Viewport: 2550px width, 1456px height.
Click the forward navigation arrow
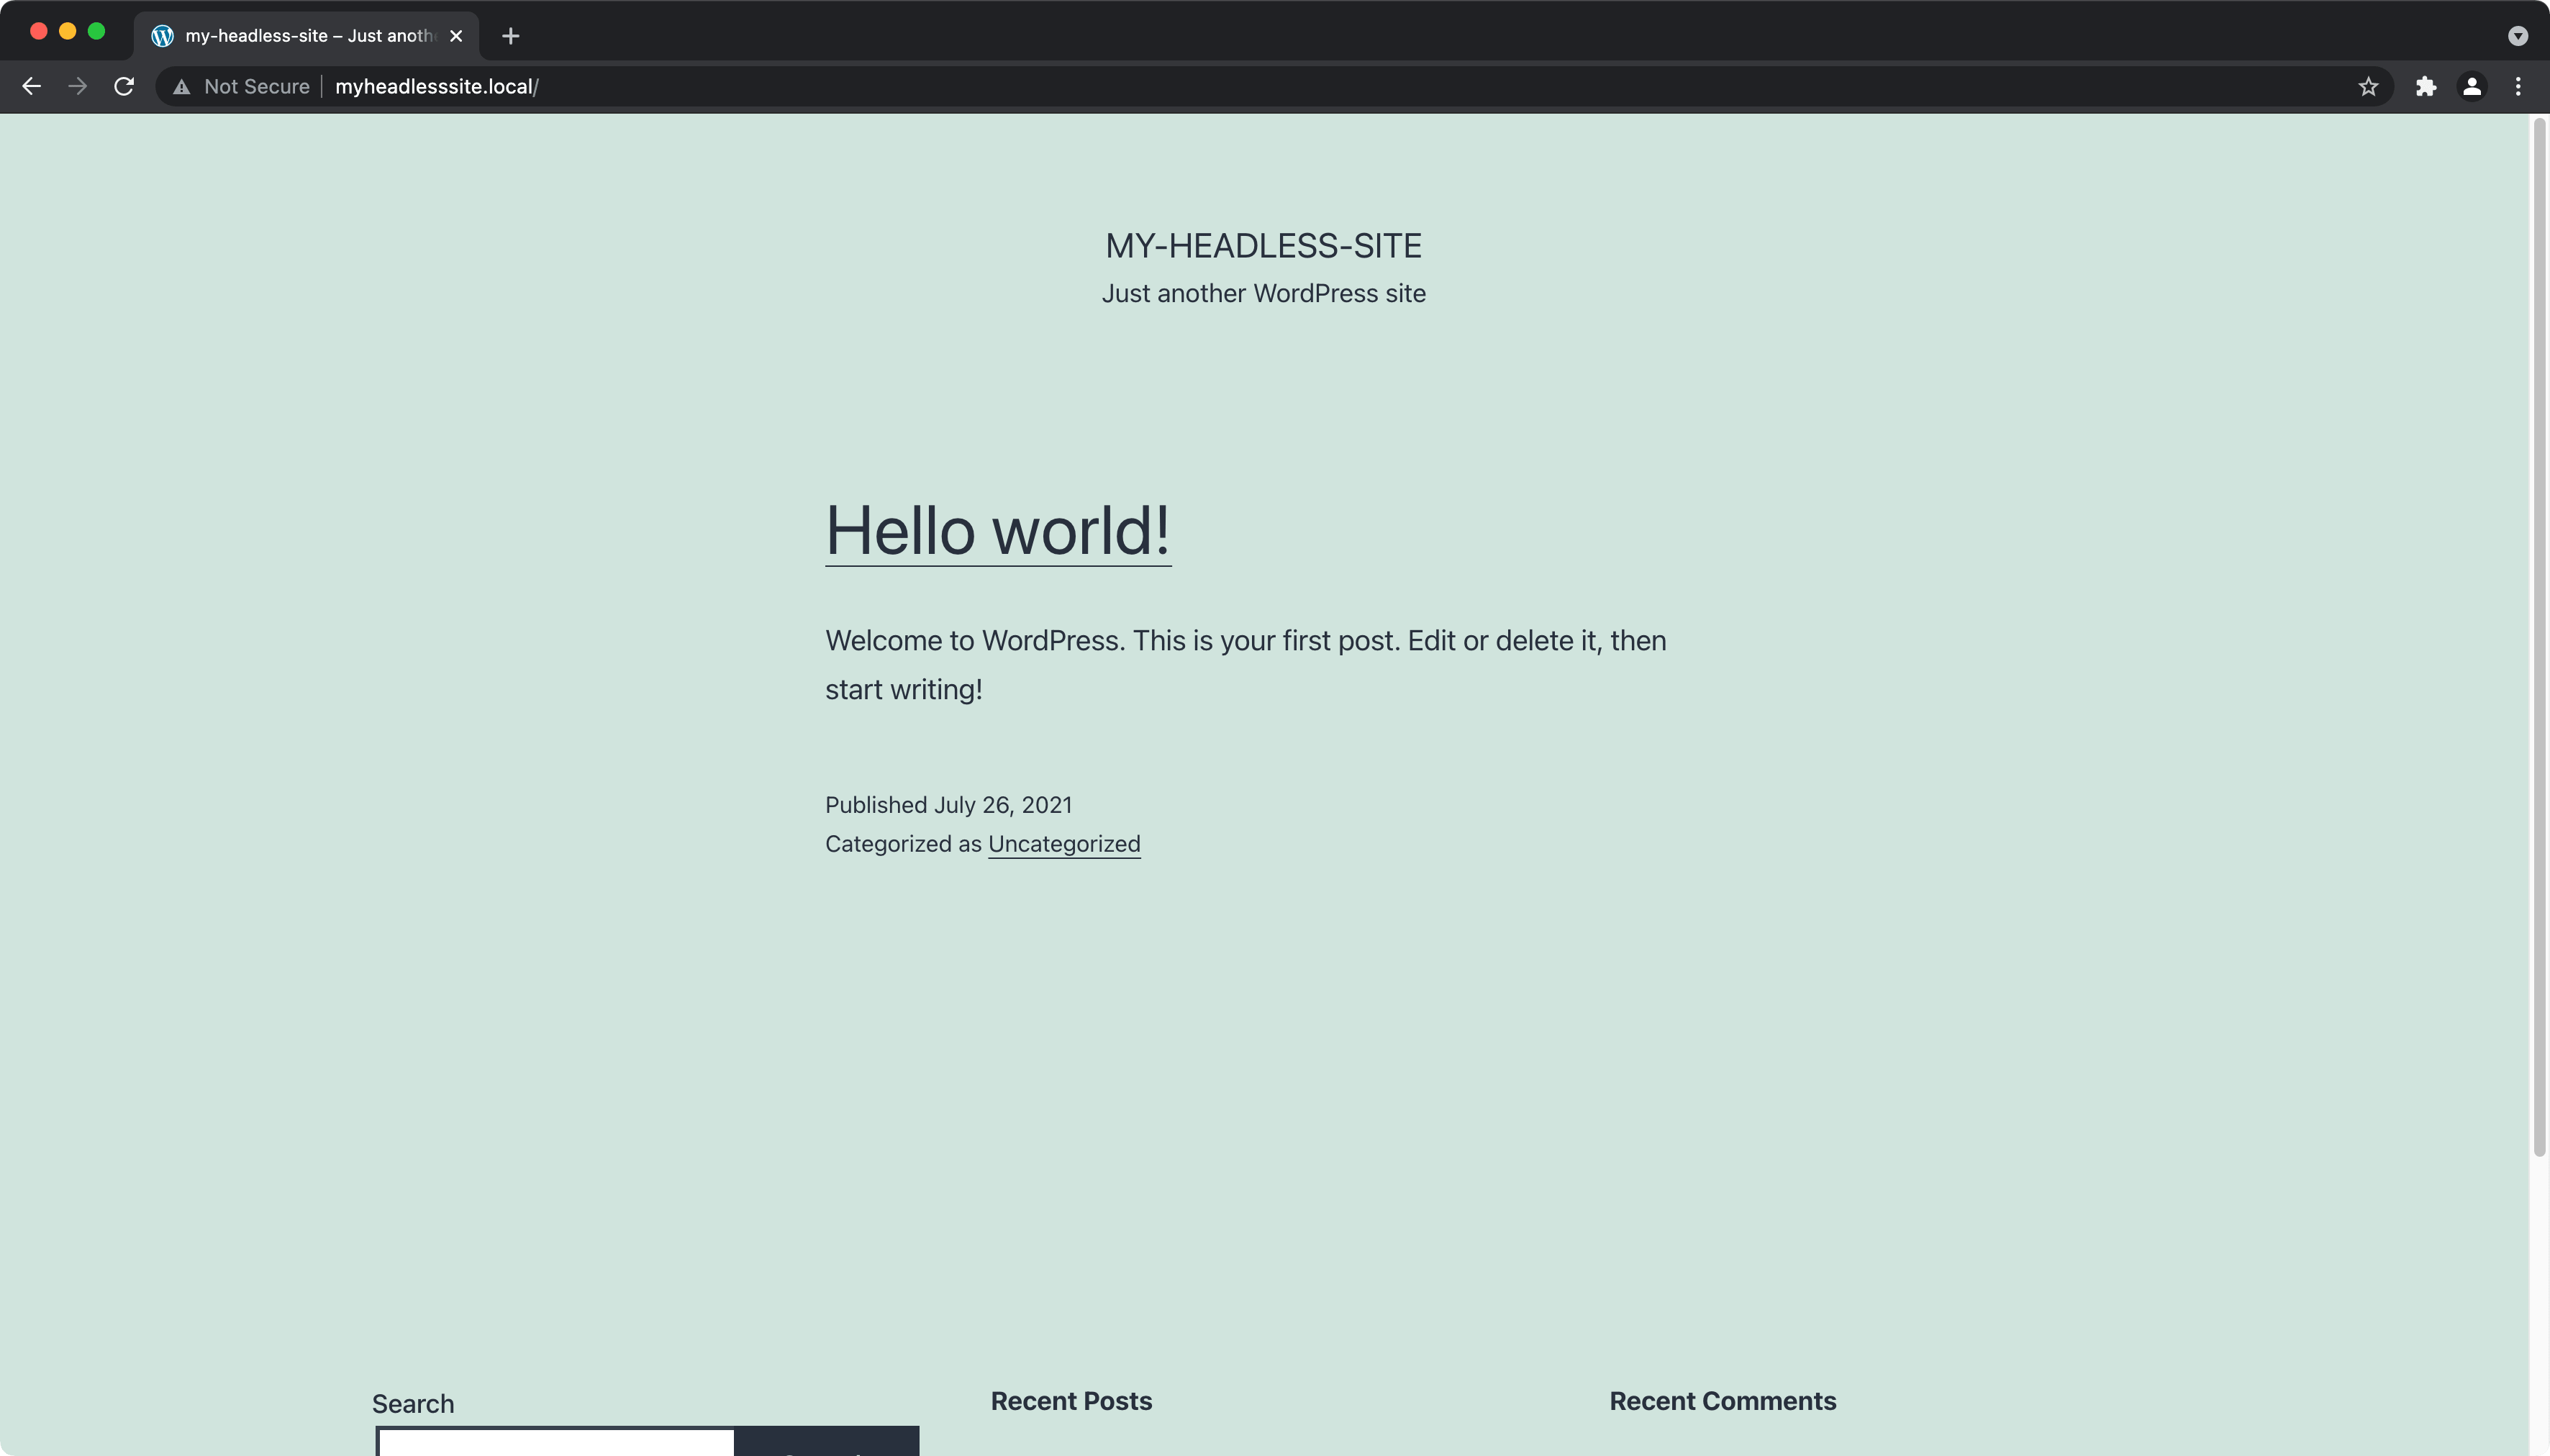77,87
